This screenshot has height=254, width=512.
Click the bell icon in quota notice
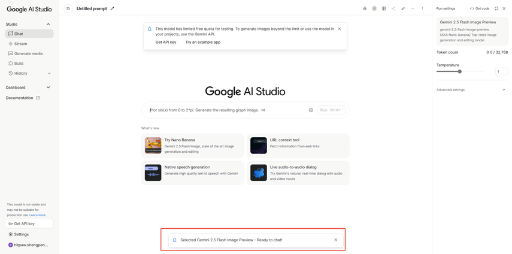point(150,29)
